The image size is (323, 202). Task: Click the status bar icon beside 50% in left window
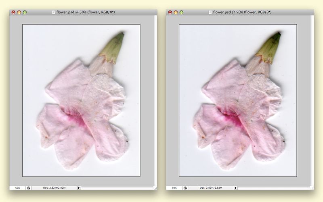(x=29, y=188)
